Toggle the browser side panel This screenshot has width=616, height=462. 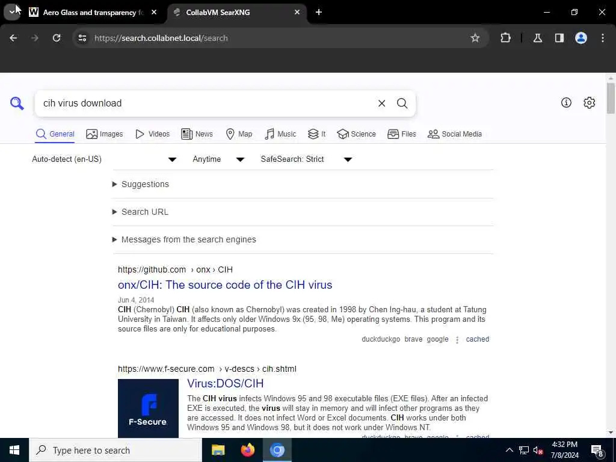click(x=559, y=38)
